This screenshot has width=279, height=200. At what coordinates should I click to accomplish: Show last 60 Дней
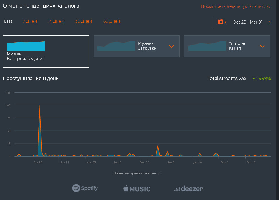point(112,21)
